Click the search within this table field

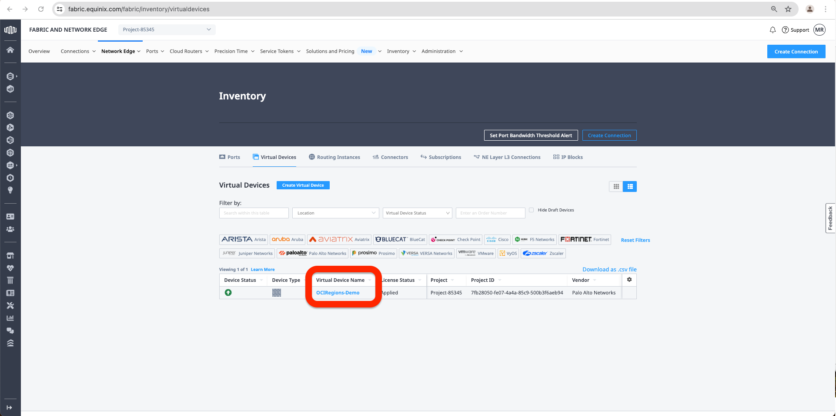point(254,213)
